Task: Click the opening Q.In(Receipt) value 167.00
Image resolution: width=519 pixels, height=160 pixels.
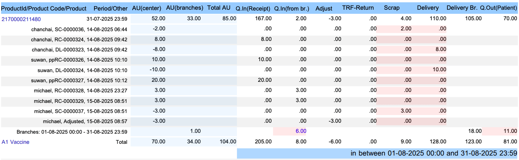Action: point(263,19)
